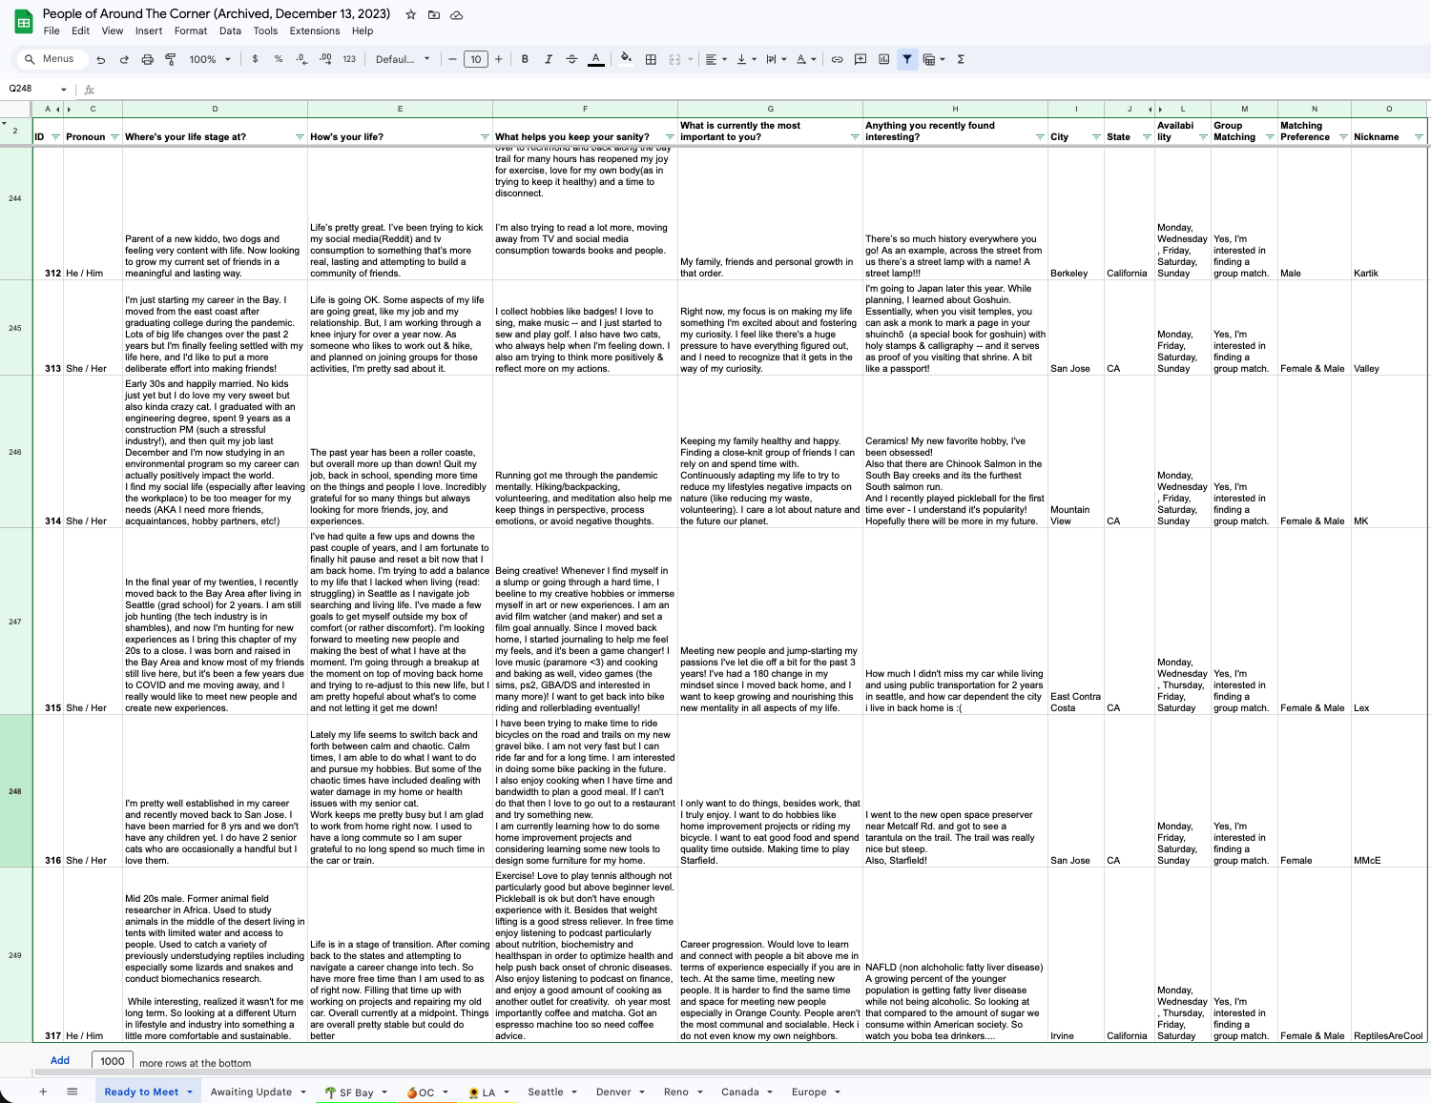Open the Pronoun column filter menu
1431x1103 pixels.
(114, 137)
